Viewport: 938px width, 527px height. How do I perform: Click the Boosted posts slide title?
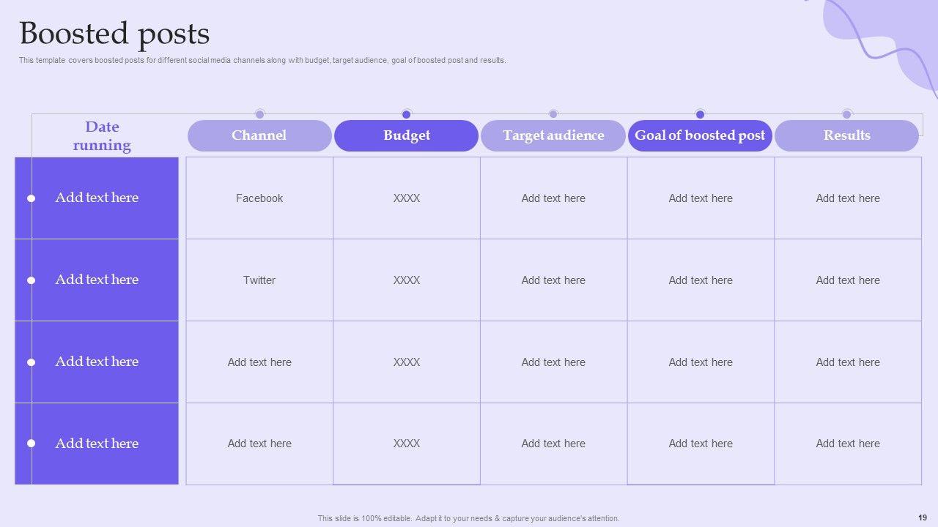coord(114,34)
